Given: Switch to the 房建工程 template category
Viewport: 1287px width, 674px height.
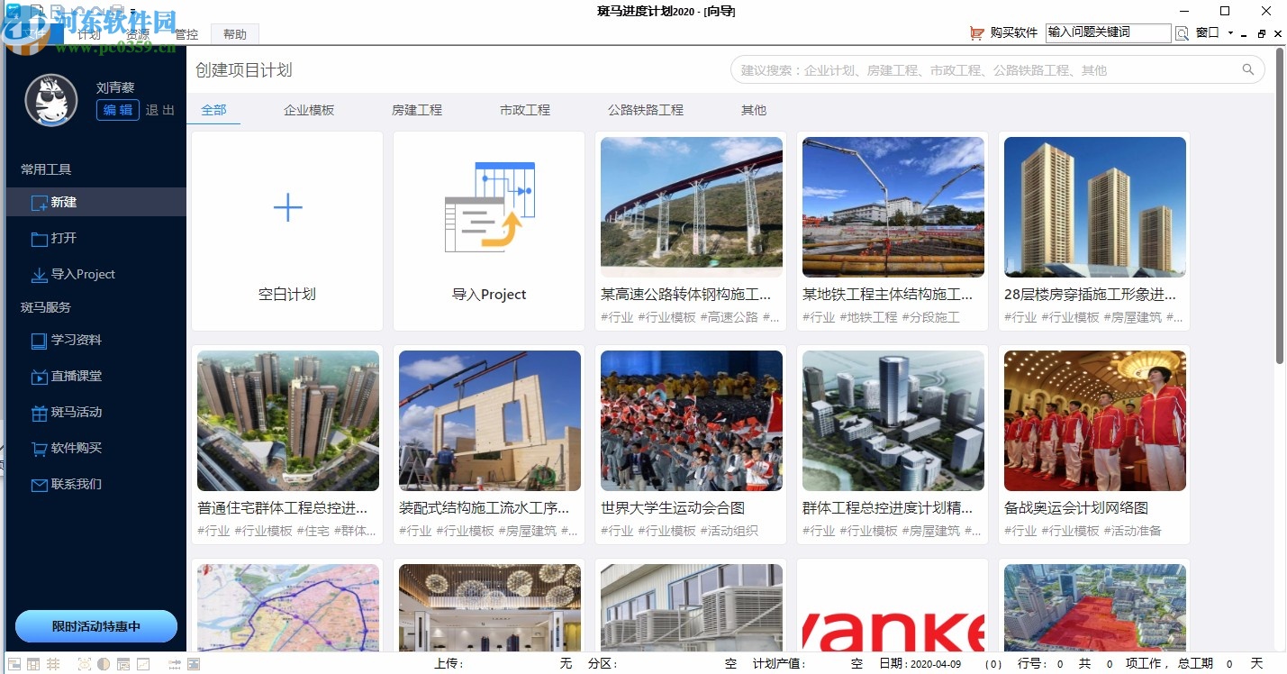Looking at the screenshot, I should (x=417, y=109).
